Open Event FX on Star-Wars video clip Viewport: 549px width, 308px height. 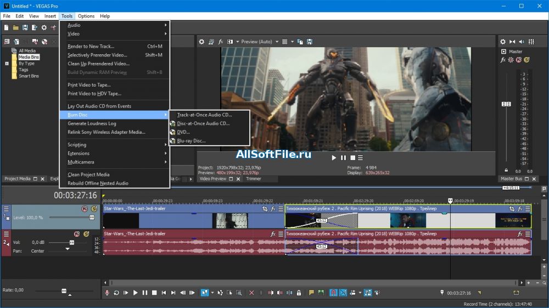point(273,209)
